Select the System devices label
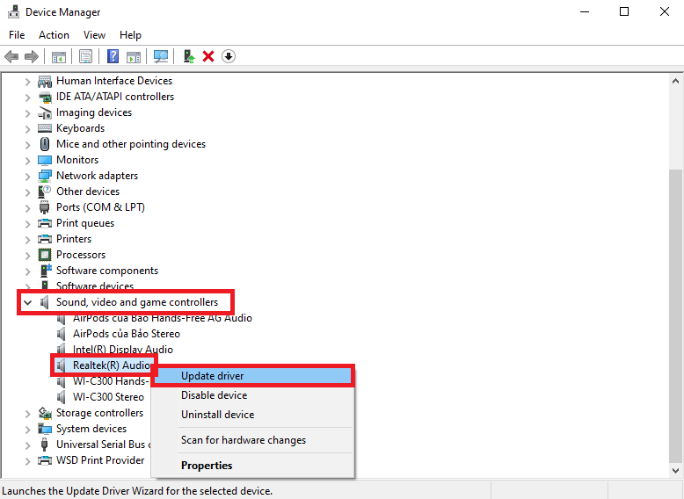This screenshot has width=684, height=499. point(91,429)
